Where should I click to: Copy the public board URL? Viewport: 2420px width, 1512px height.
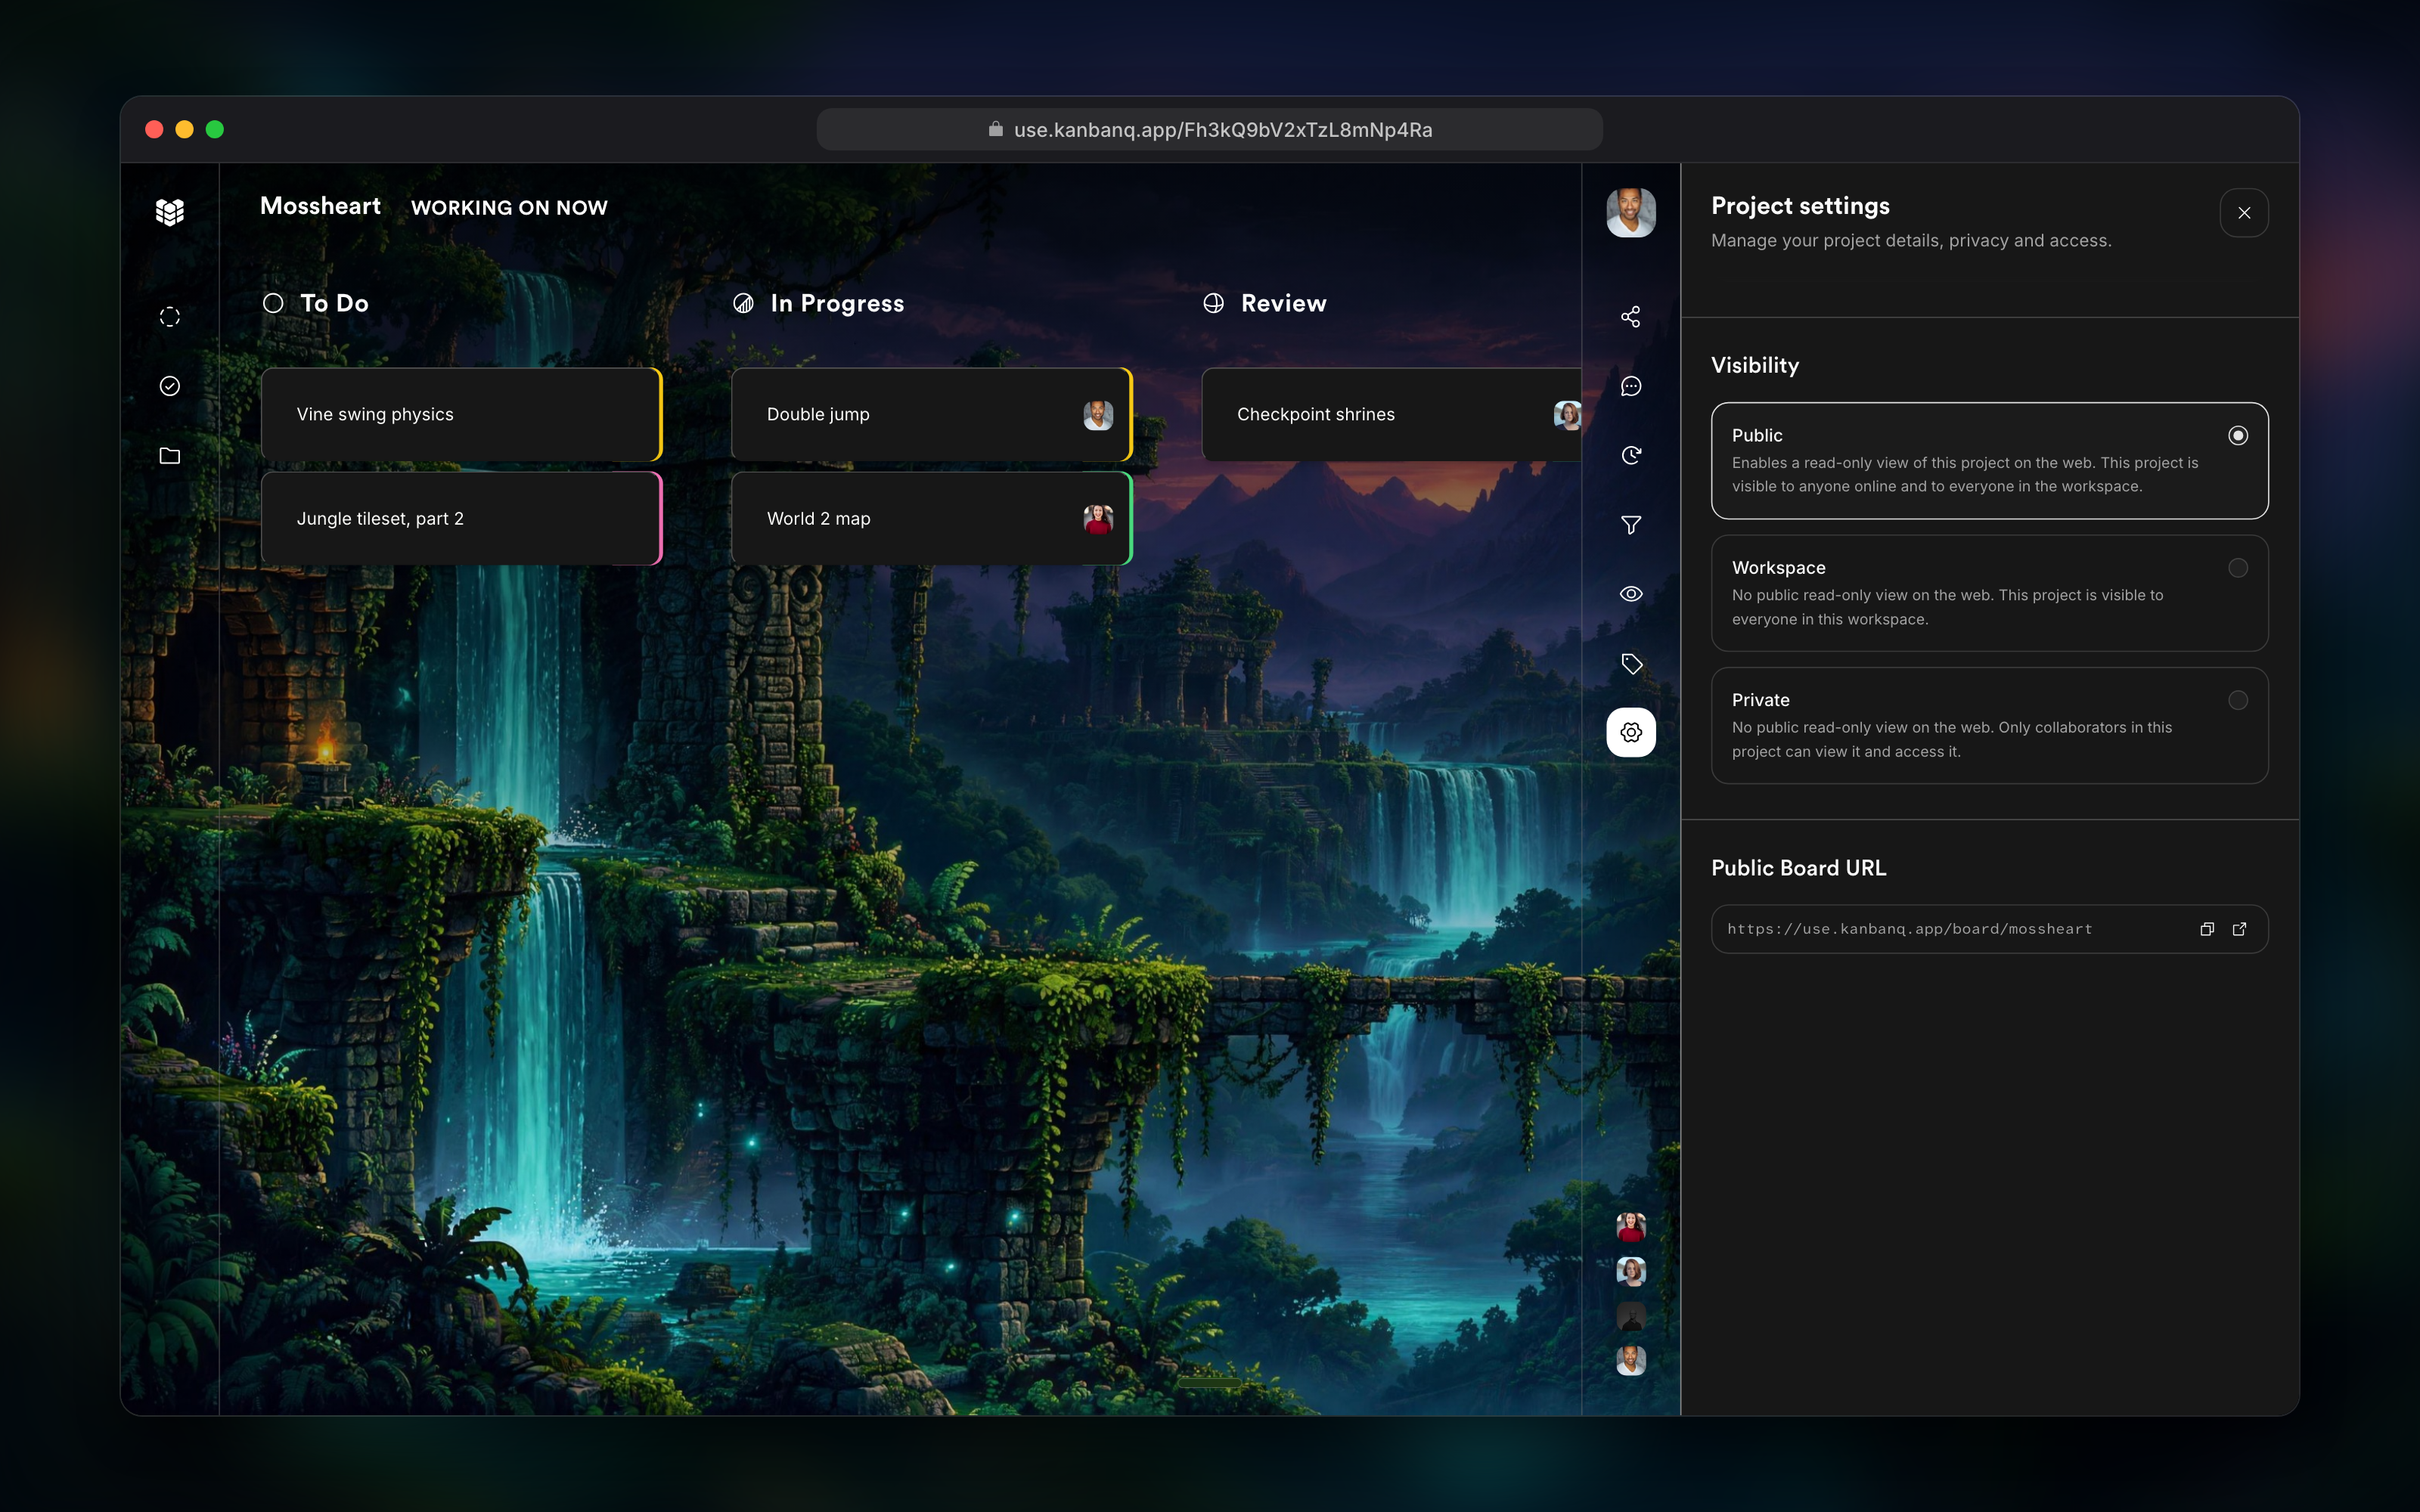click(2206, 929)
